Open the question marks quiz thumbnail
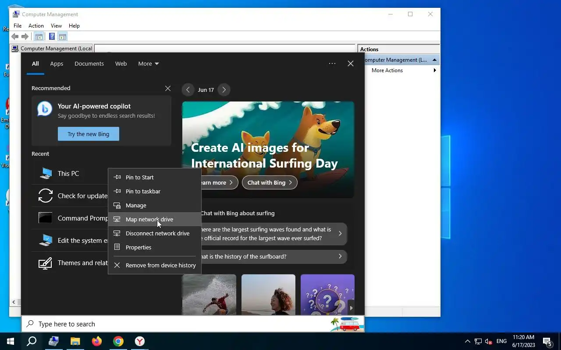Screen dimensions: 561x350 pyautogui.click(x=327, y=294)
